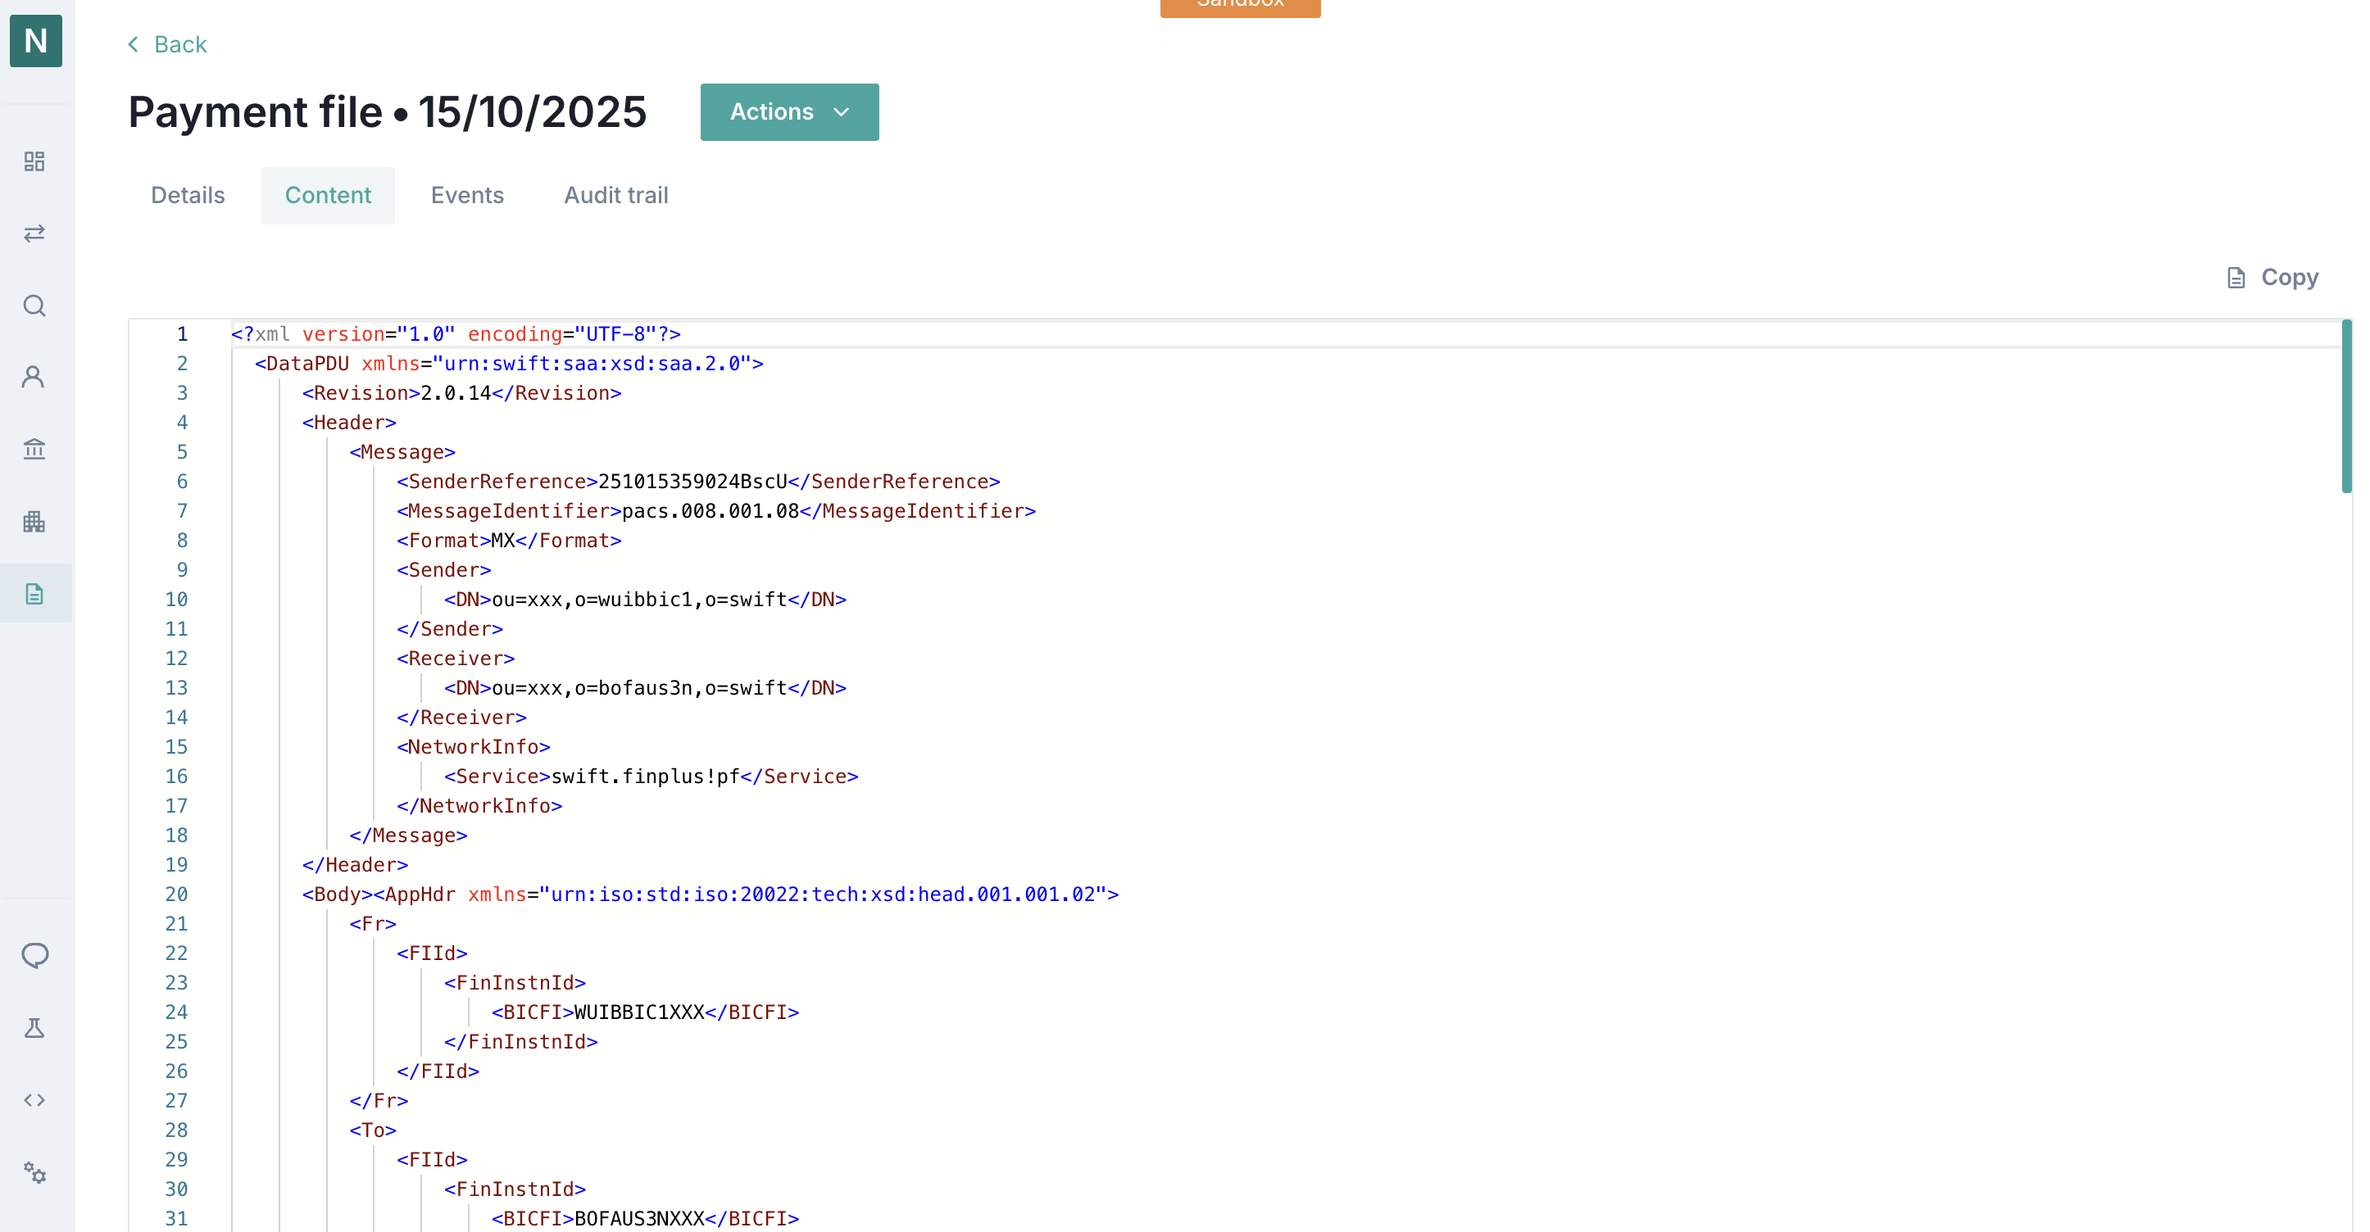Switch to the Events tab
The image size is (2370, 1232).
point(466,195)
